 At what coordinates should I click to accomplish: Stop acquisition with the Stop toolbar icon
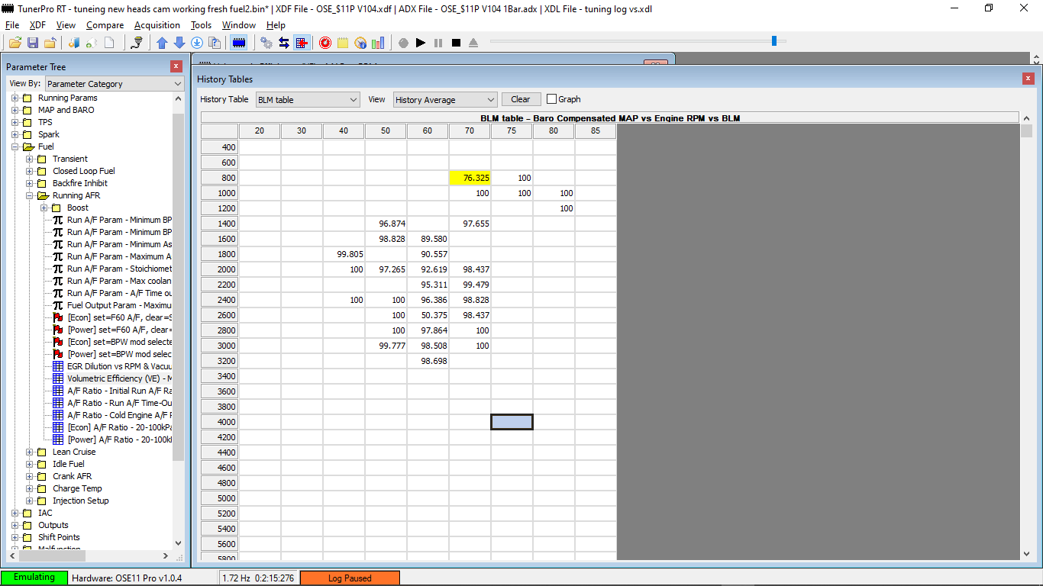click(x=457, y=43)
